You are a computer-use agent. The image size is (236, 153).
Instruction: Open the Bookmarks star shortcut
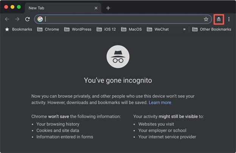[x=19, y=29]
